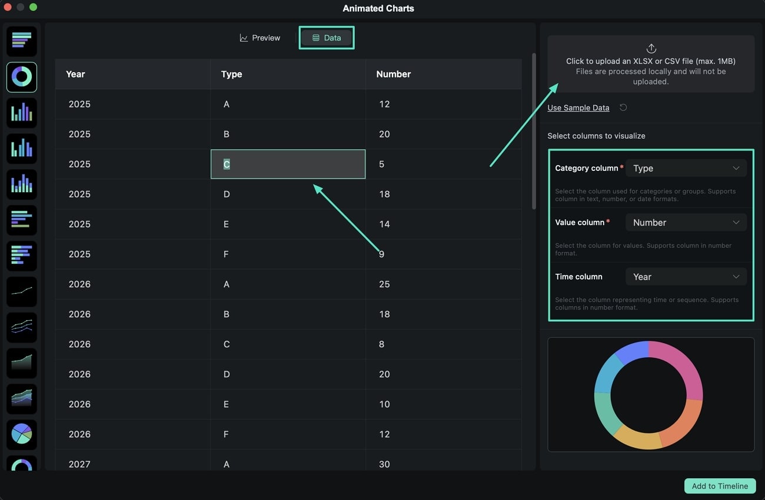Switch to the Data tab
The height and width of the screenshot is (500, 765).
(x=326, y=37)
